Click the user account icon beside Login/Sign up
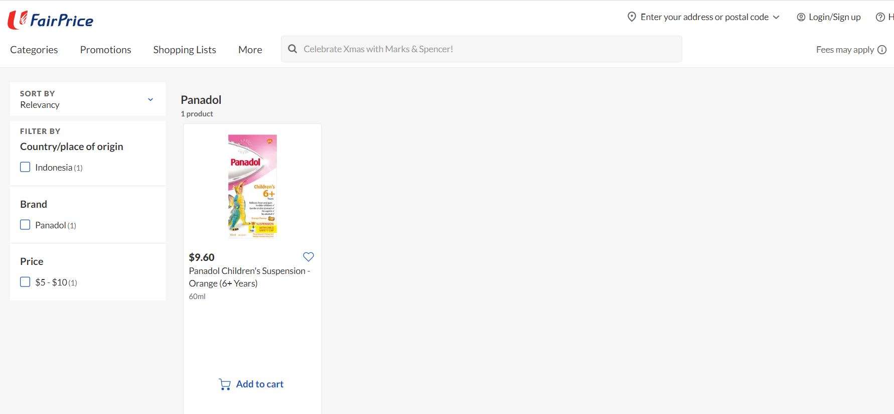Screen dimensions: 894x414 click(x=801, y=17)
